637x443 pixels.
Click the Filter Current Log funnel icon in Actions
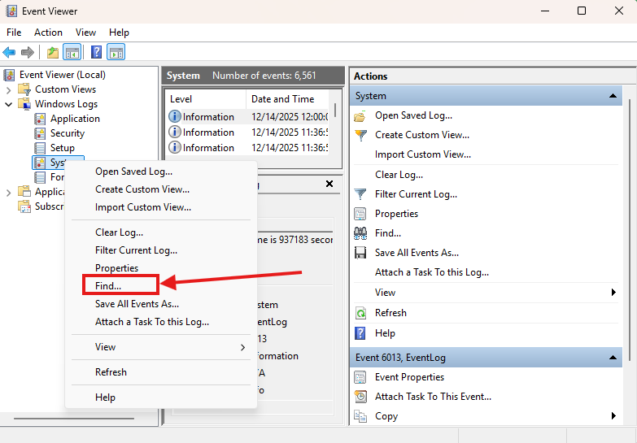(360, 194)
